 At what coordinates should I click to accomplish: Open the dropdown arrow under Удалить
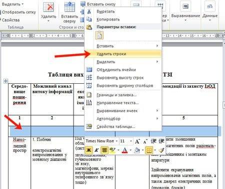[x=48, y=21]
